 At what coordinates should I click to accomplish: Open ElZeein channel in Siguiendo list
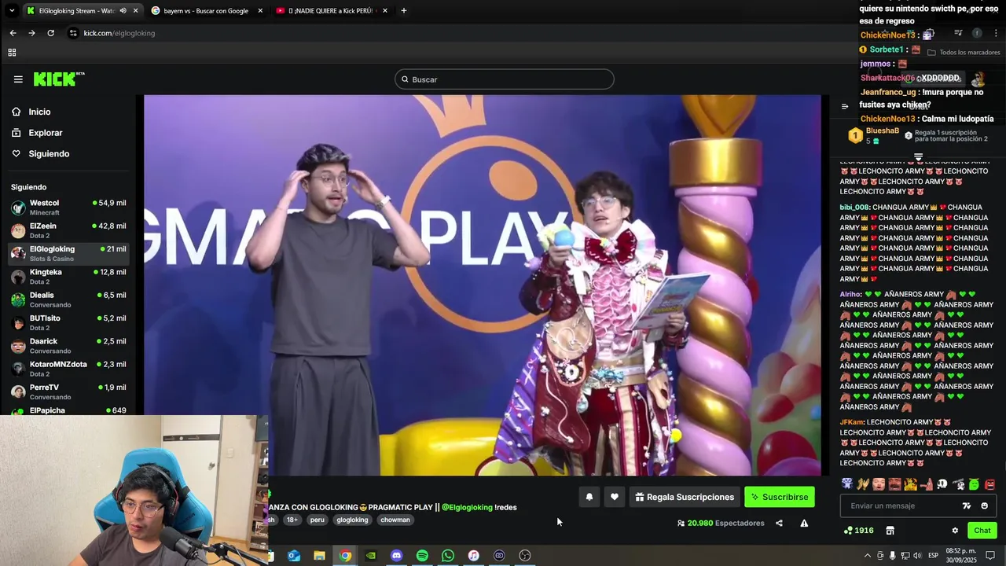click(x=68, y=230)
